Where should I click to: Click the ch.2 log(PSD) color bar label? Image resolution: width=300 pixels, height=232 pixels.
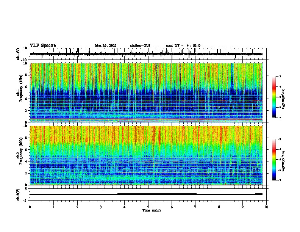coord(284,161)
